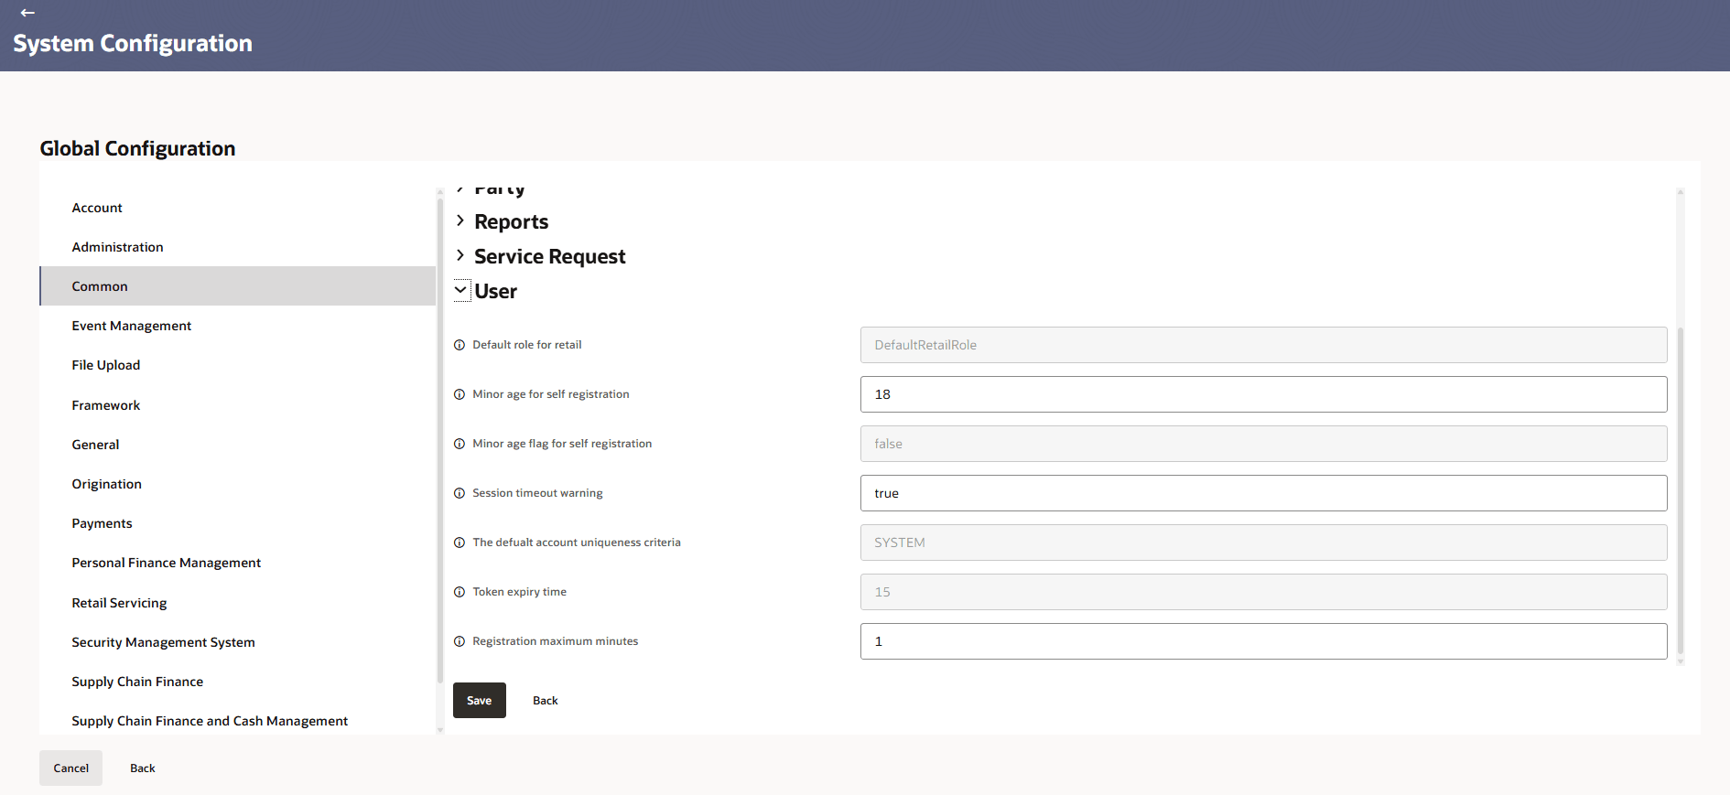Collapse the User section
Viewport: 1730px width, 795px height.
point(461,290)
